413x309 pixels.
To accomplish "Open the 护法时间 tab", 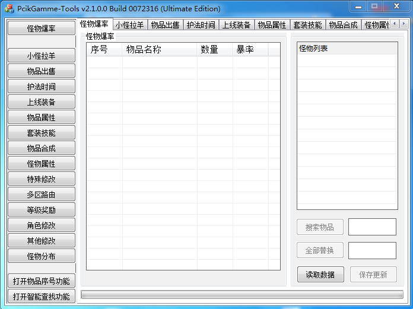I will pyautogui.click(x=201, y=25).
